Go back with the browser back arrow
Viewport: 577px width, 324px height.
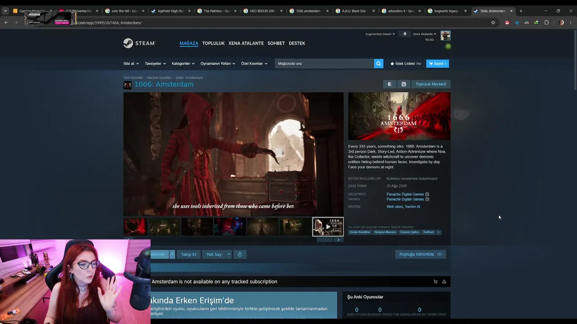[6, 22]
